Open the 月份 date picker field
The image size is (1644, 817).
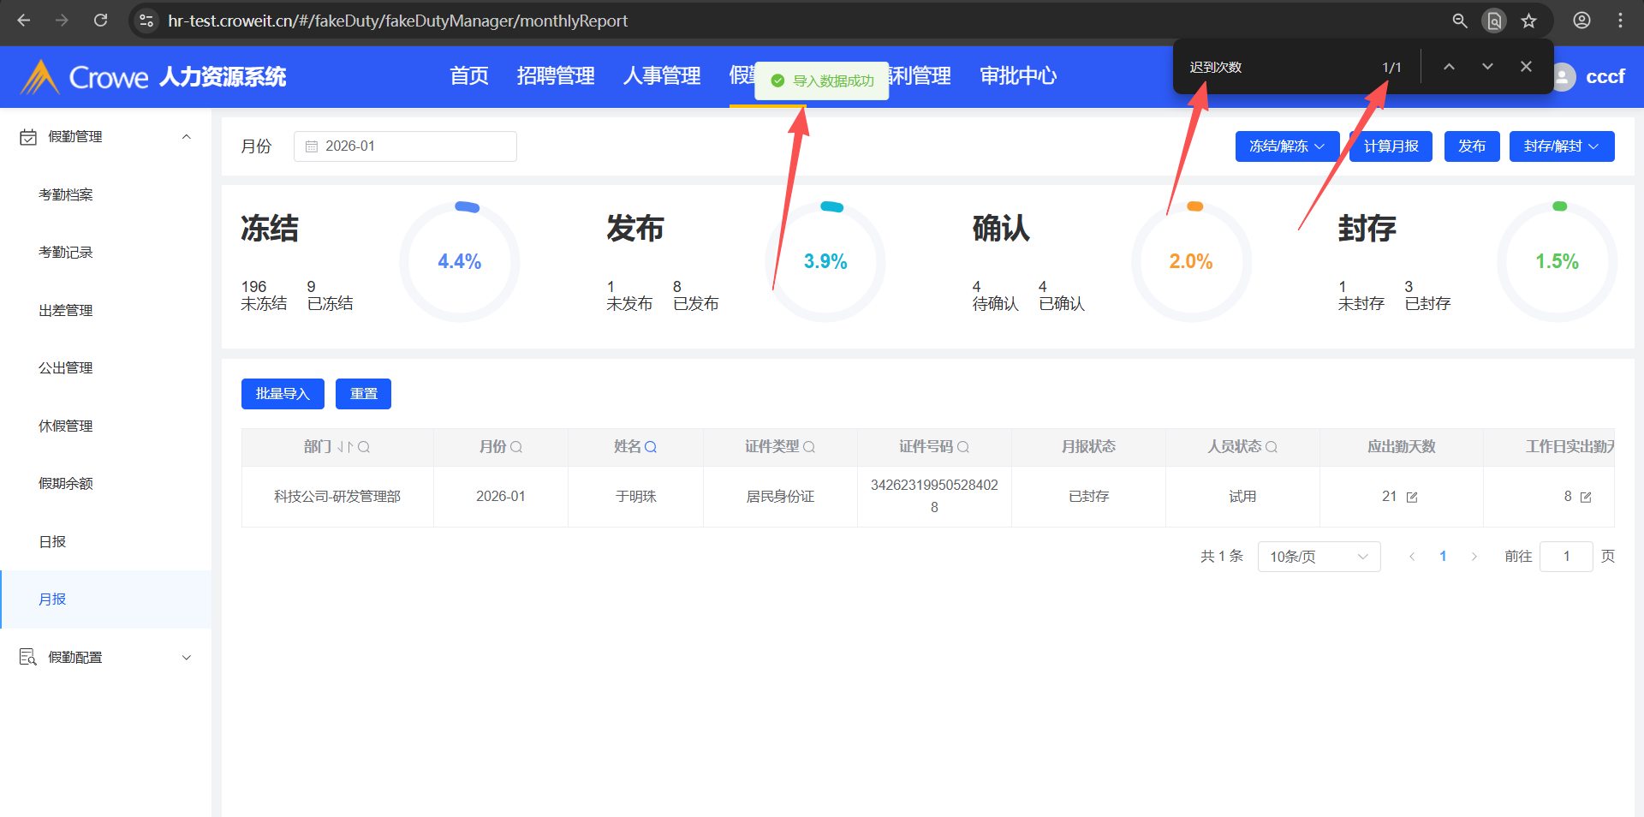[x=405, y=146]
